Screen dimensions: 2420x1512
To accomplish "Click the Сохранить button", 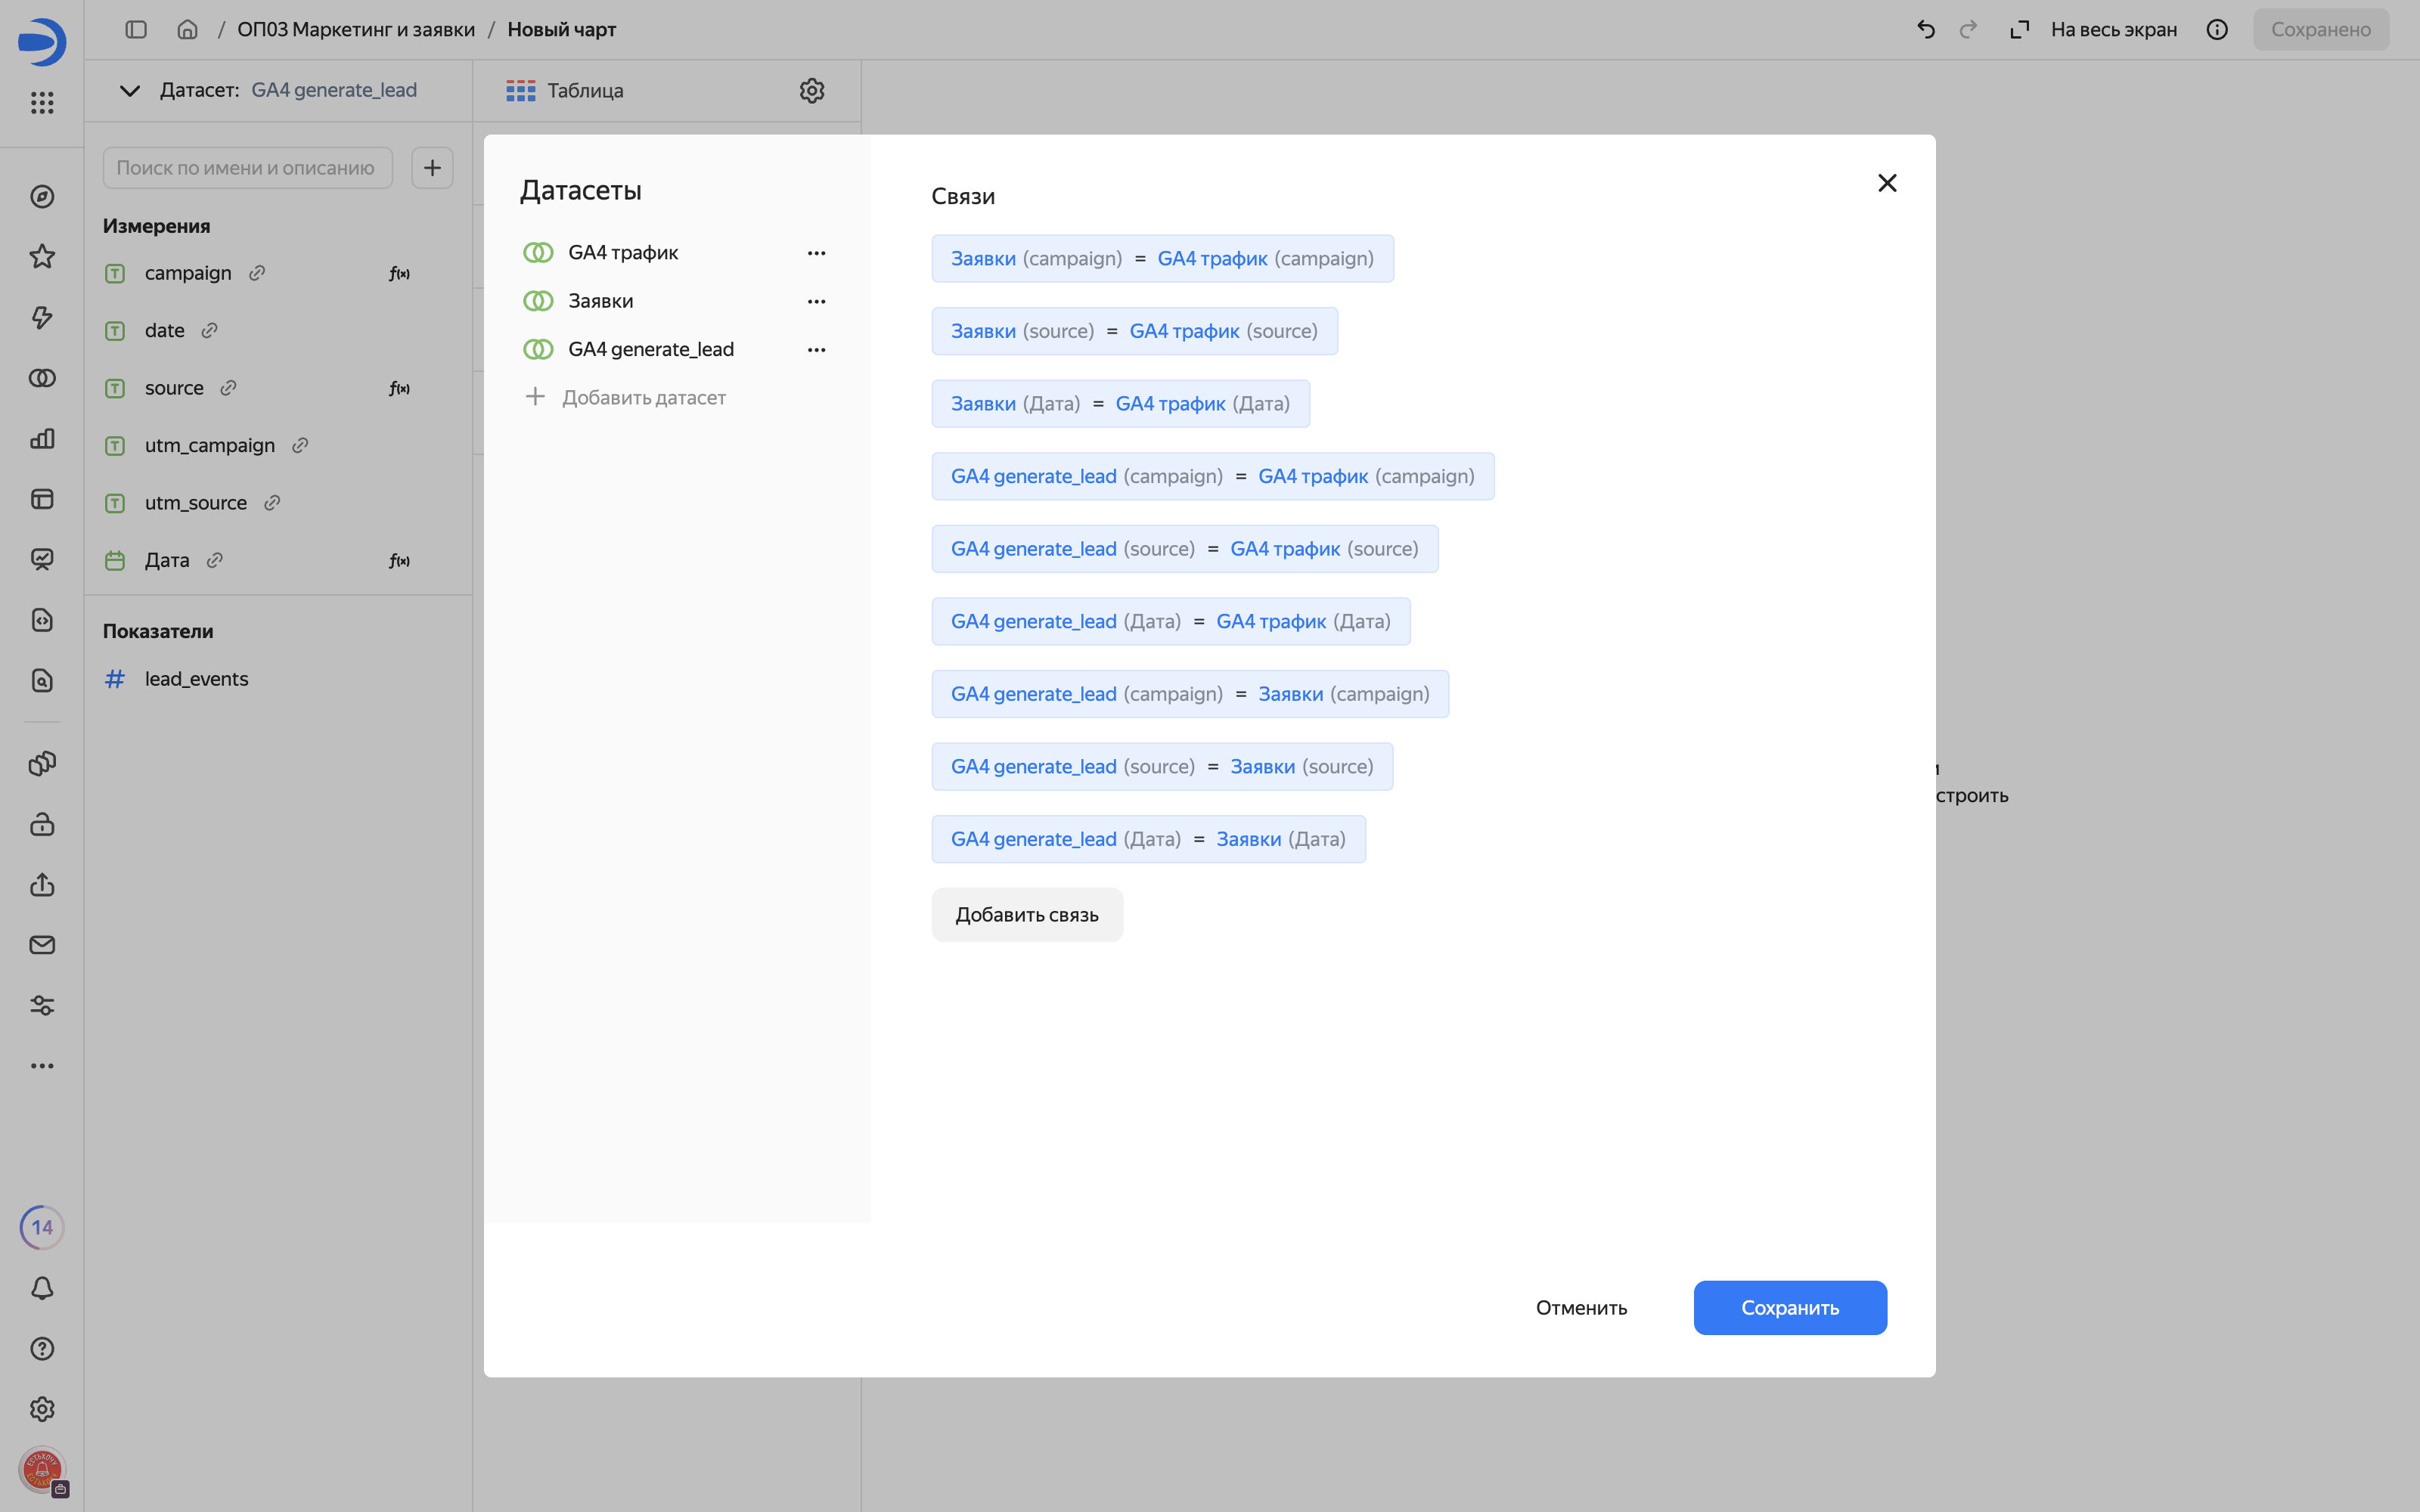I will click(x=1790, y=1308).
